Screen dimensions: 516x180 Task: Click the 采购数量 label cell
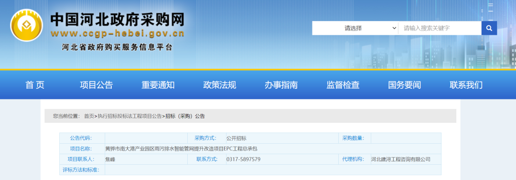pos(355,138)
